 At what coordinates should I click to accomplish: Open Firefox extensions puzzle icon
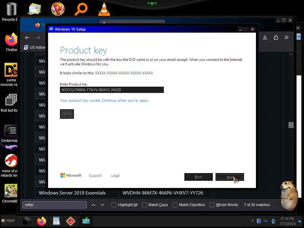click(276, 37)
